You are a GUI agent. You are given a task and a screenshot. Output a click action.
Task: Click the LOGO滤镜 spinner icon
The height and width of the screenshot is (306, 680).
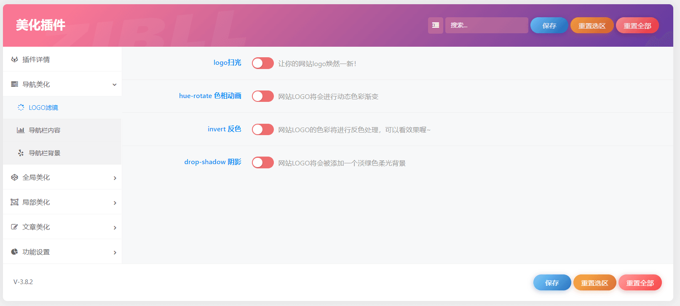point(21,107)
